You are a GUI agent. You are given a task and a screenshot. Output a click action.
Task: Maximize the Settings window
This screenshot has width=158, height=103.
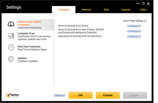point(143,4)
